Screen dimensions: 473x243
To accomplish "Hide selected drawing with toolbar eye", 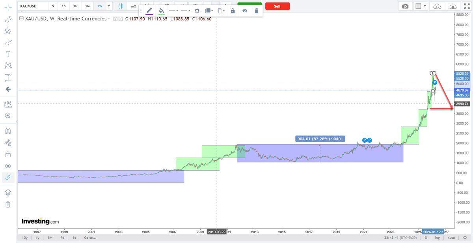I will 245,11.
